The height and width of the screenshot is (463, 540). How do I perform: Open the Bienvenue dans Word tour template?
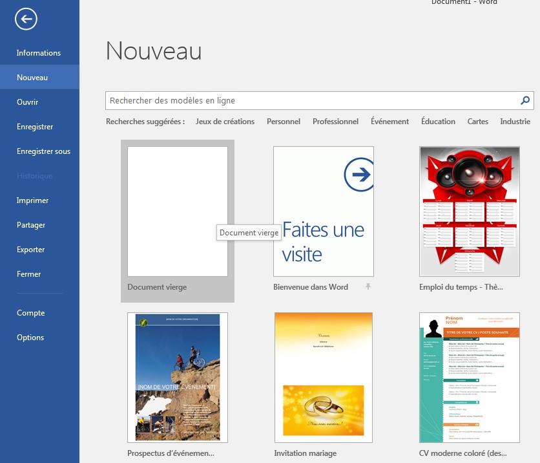(323, 211)
